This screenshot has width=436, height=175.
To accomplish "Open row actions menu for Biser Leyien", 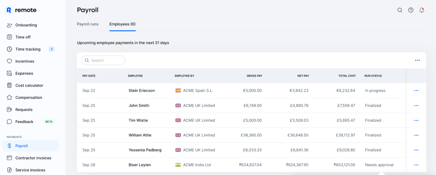I will 416,165.
